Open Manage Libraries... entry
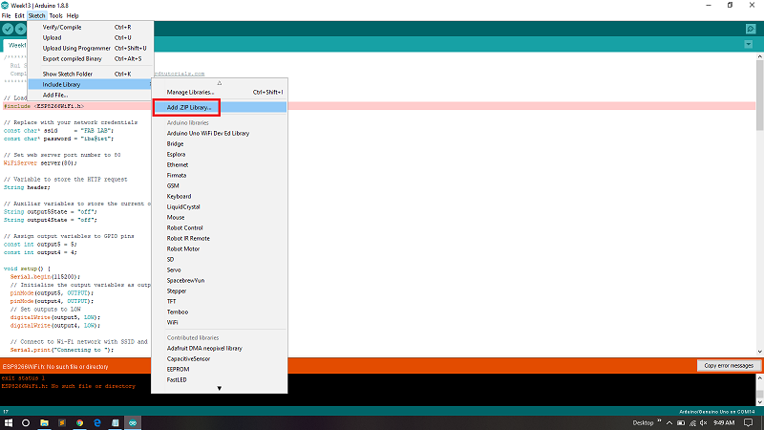764x430 pixels. coord(220,92)
